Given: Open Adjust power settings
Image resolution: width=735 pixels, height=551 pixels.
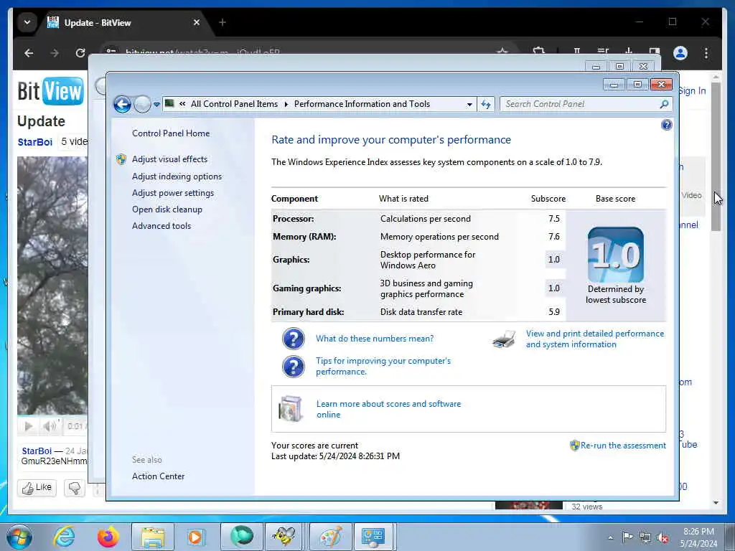Looking at the screenshot, I should [172, 192].
